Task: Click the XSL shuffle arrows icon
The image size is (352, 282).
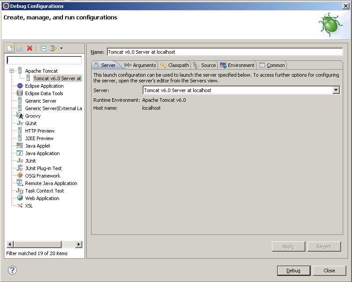Action: tap(20, 205)
